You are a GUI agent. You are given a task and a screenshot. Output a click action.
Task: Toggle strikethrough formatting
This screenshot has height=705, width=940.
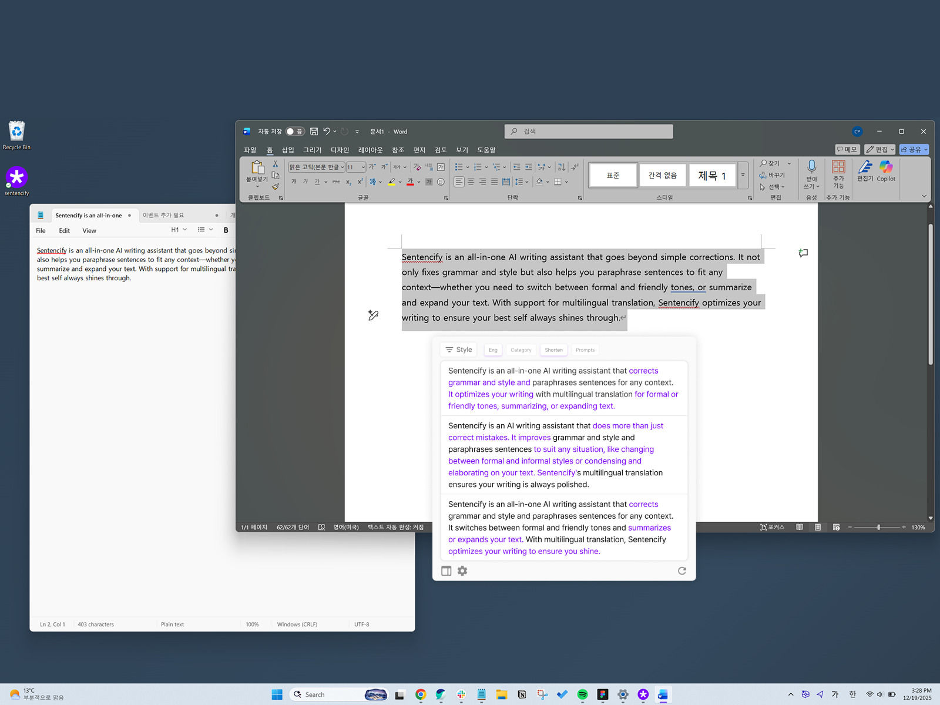point(337,182)
